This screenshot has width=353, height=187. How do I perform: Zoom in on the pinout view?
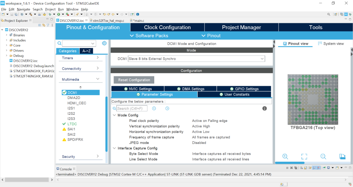point(285,157)
